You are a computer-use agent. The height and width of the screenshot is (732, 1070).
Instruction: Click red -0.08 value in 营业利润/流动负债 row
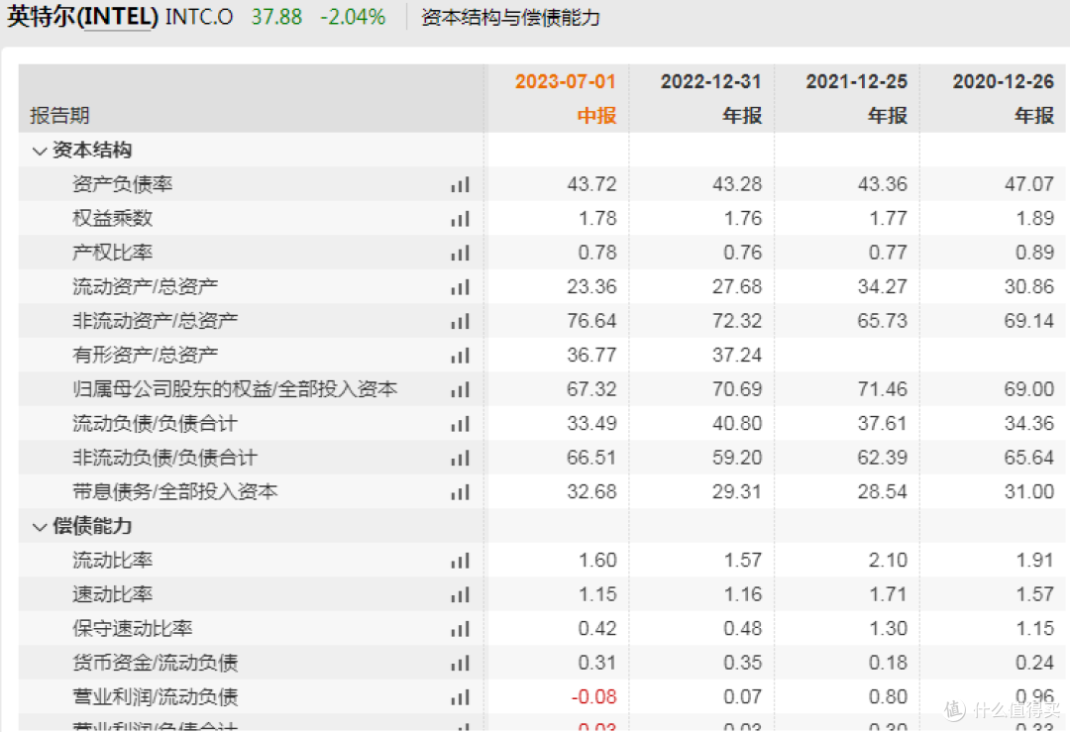coord(593,696)
